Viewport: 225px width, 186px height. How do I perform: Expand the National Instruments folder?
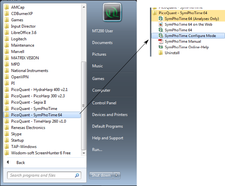29,71
